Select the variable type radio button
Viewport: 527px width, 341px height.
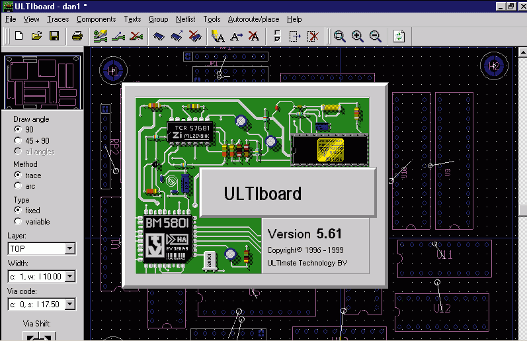click(x=18, y=221)
